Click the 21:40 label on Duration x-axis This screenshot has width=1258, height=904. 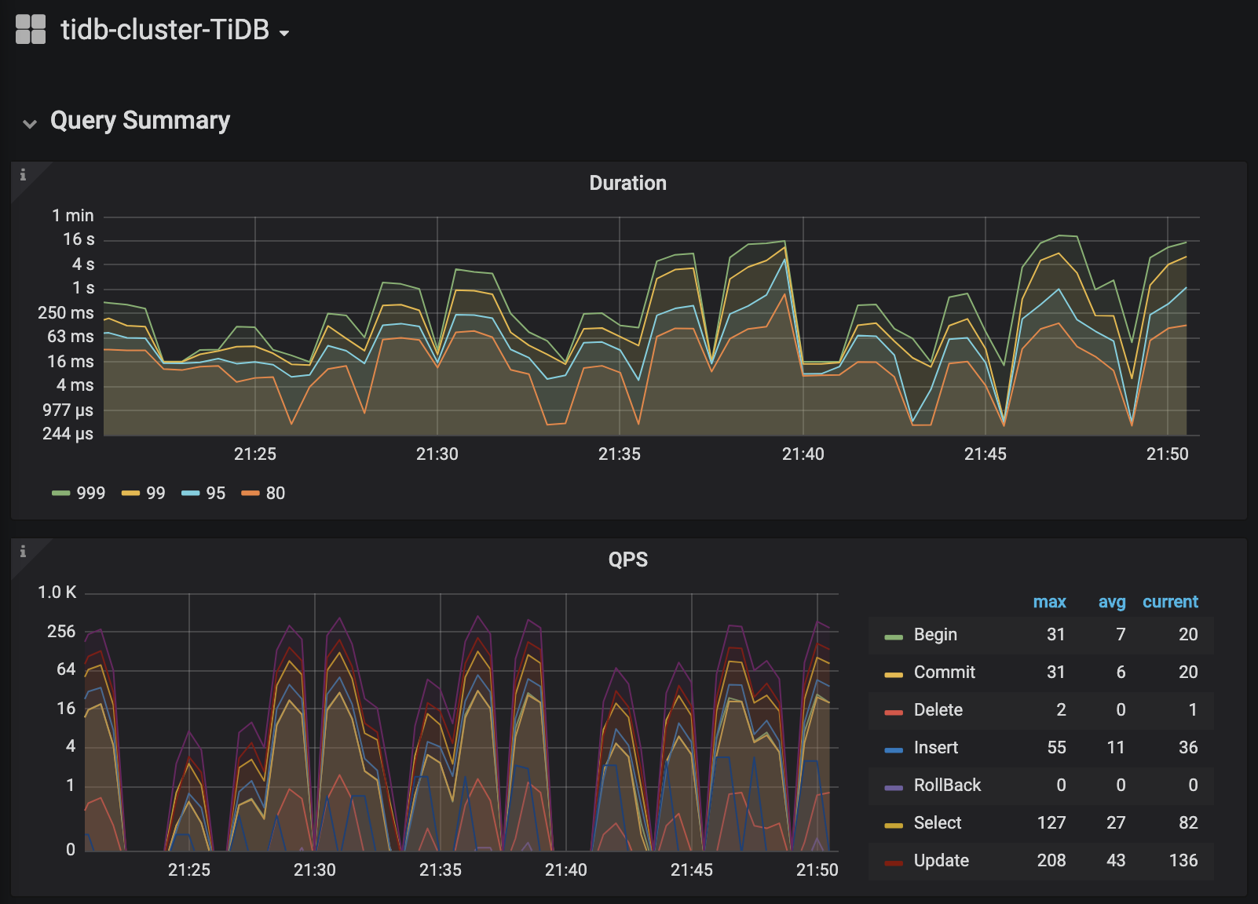803,454
